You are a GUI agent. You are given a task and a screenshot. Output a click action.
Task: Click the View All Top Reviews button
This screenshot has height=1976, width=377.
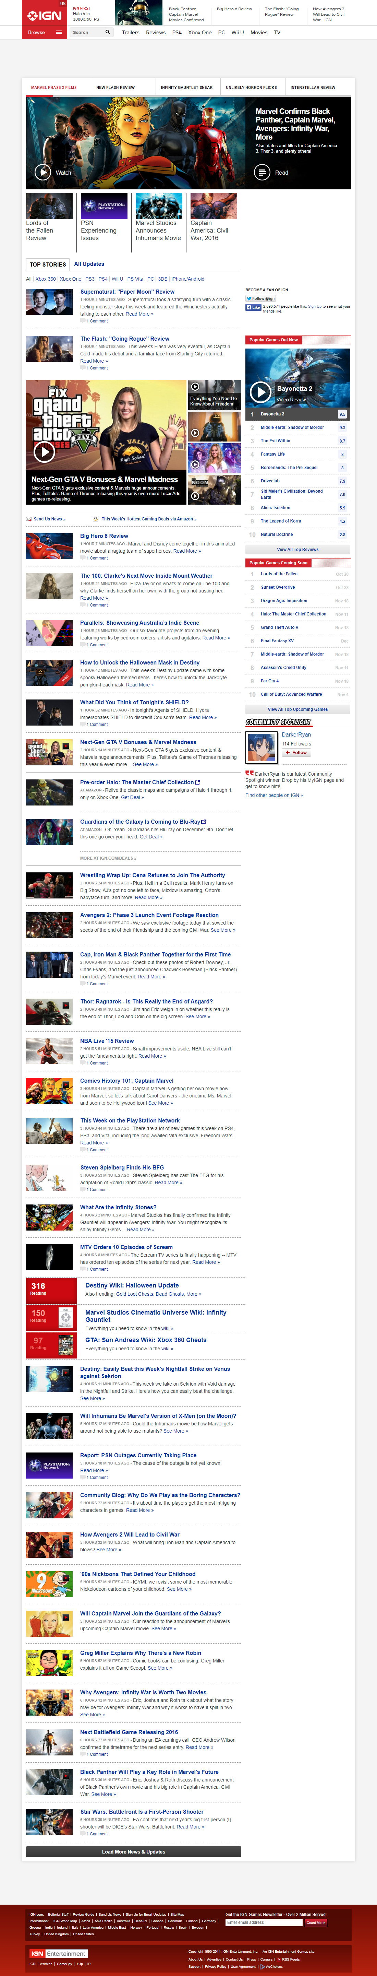(297, 549)
